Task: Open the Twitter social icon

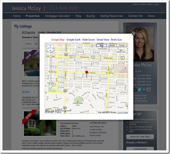Action: tap(140, 90)
